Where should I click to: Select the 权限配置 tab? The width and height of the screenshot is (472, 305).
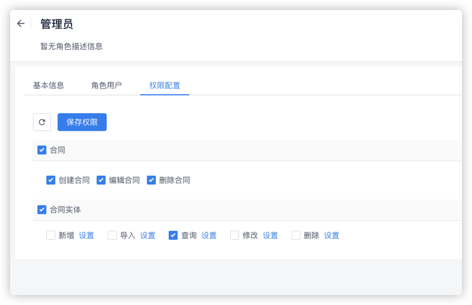(x=165, y=85)
